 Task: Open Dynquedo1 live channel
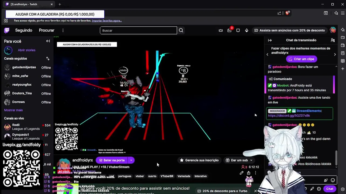click(27, 136)
